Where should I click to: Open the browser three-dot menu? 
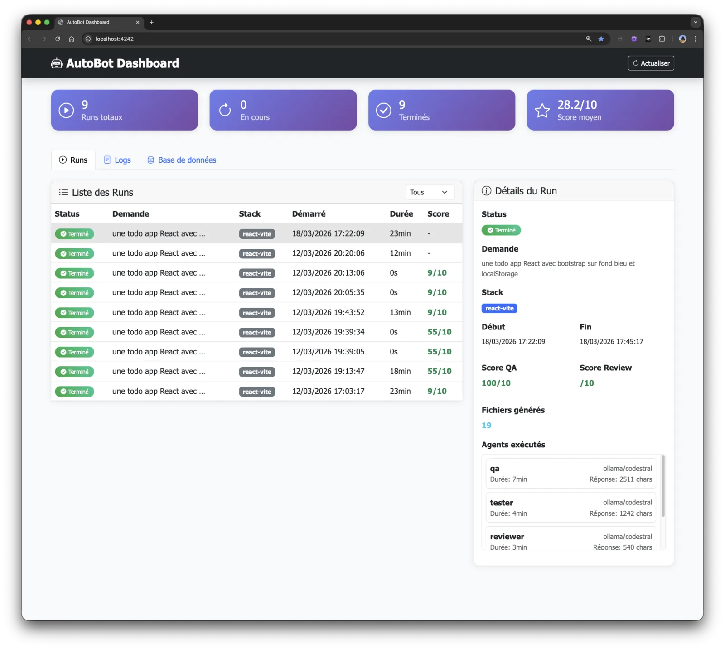coord(695,39)
